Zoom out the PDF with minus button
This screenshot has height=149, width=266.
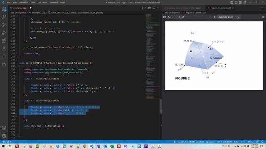tap(209, 17)
